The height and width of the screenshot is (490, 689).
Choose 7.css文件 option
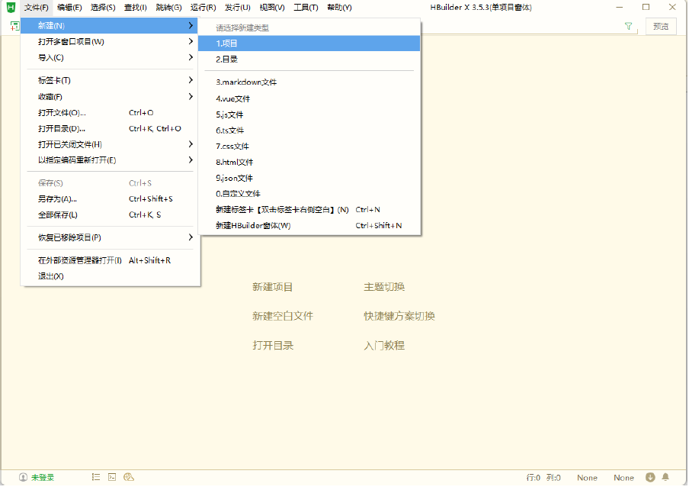point(309,147)
